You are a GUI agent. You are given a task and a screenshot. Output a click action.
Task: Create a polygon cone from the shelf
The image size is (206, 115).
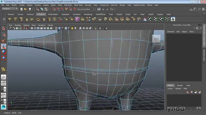tap(27, 19)
